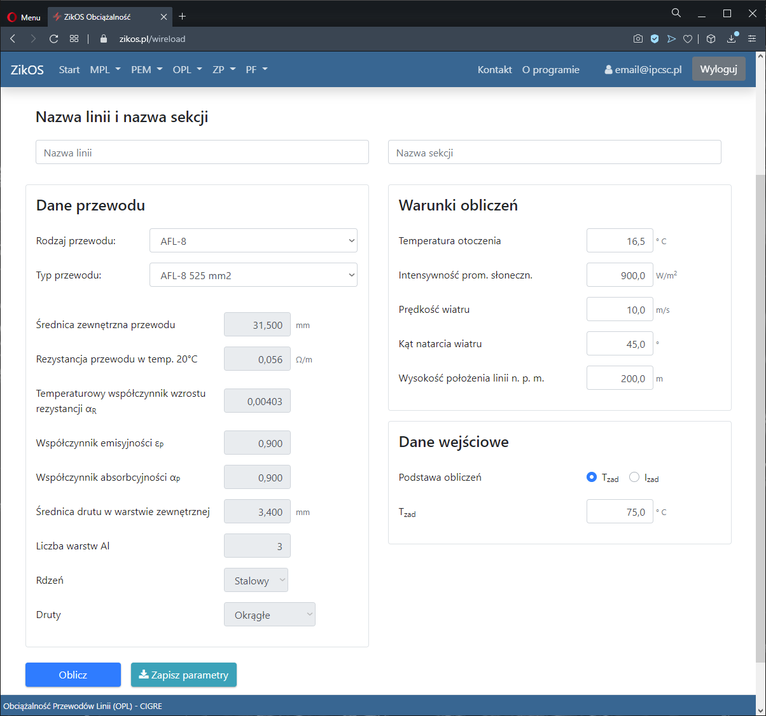Open the OPL menu in navbar
The image size is (766, 716).
pos(187,70)
